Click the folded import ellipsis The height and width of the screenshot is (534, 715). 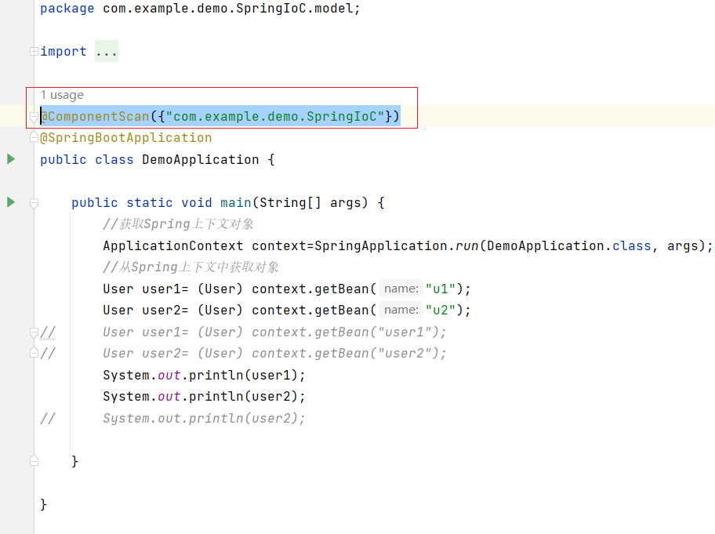pyautogui.click(x=107, y=52)
